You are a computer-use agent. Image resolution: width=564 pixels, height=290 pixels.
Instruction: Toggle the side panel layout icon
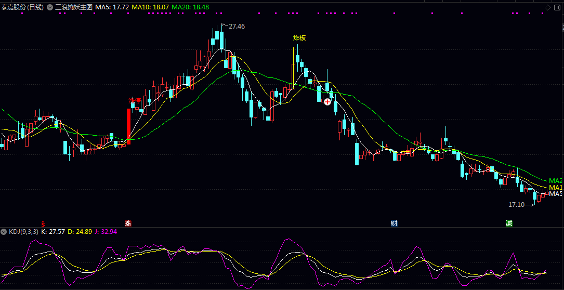point(558,7)
